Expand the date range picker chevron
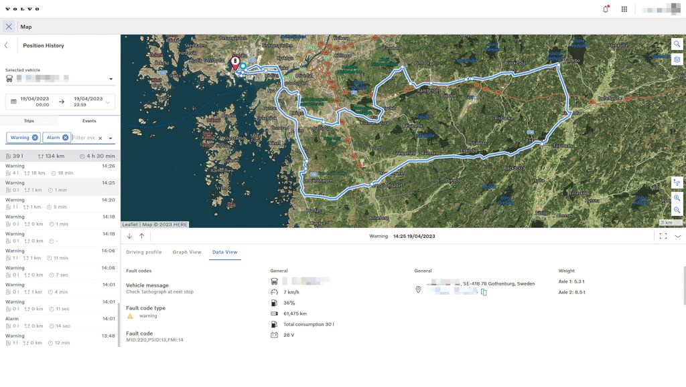686x387 pixels. [x=108, y=102]
